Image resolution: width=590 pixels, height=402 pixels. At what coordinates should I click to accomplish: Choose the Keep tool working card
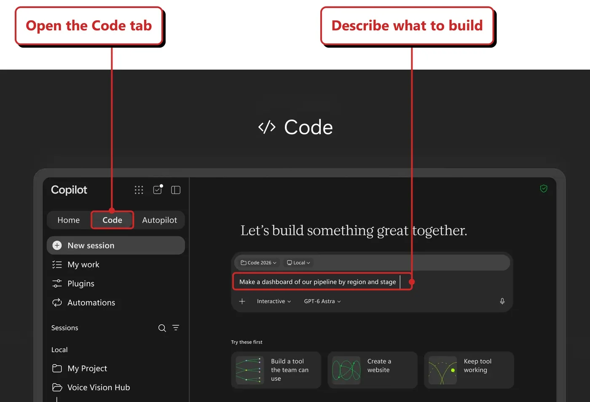click(469, 370)
